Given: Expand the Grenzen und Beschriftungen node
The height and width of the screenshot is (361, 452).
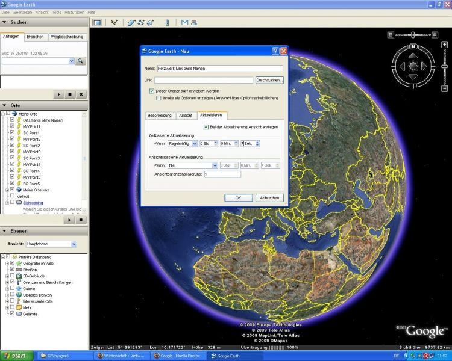Looking at the screenshot, I should click(x=7, y=282).
